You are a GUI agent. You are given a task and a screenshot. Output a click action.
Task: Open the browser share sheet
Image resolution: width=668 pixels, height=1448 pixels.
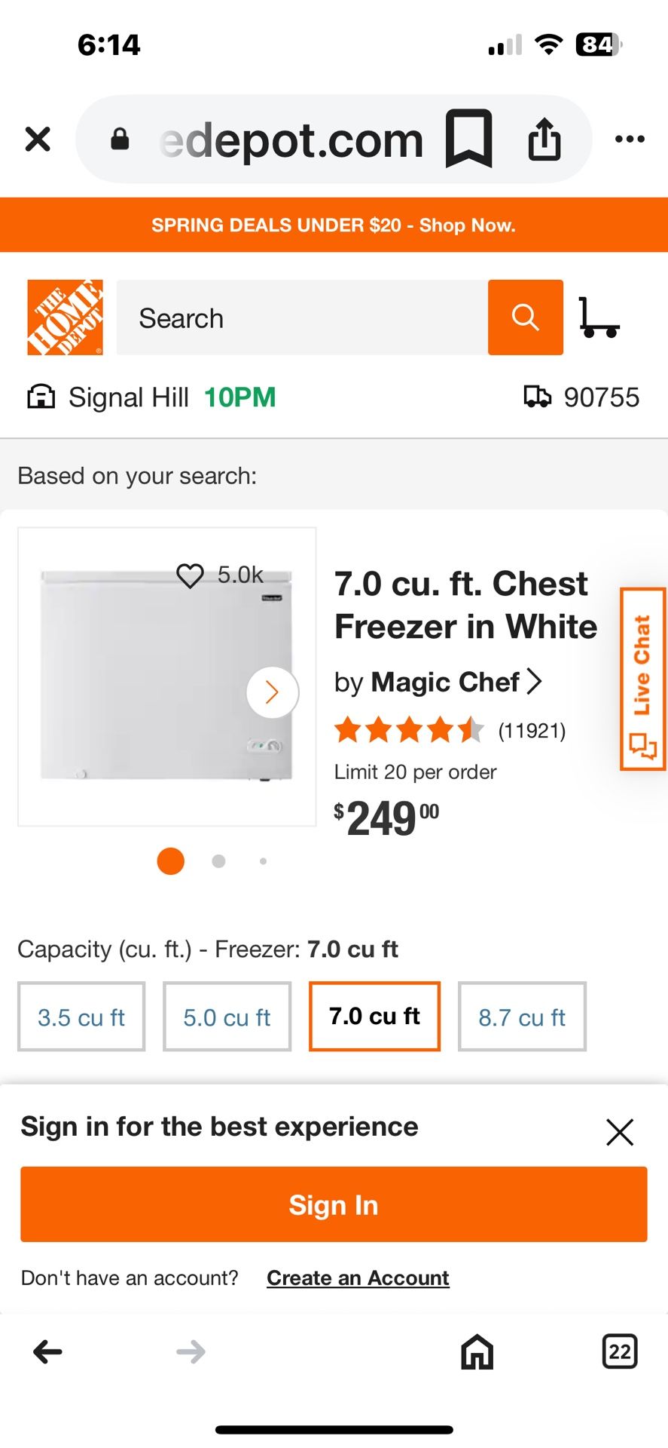point(544,139)
